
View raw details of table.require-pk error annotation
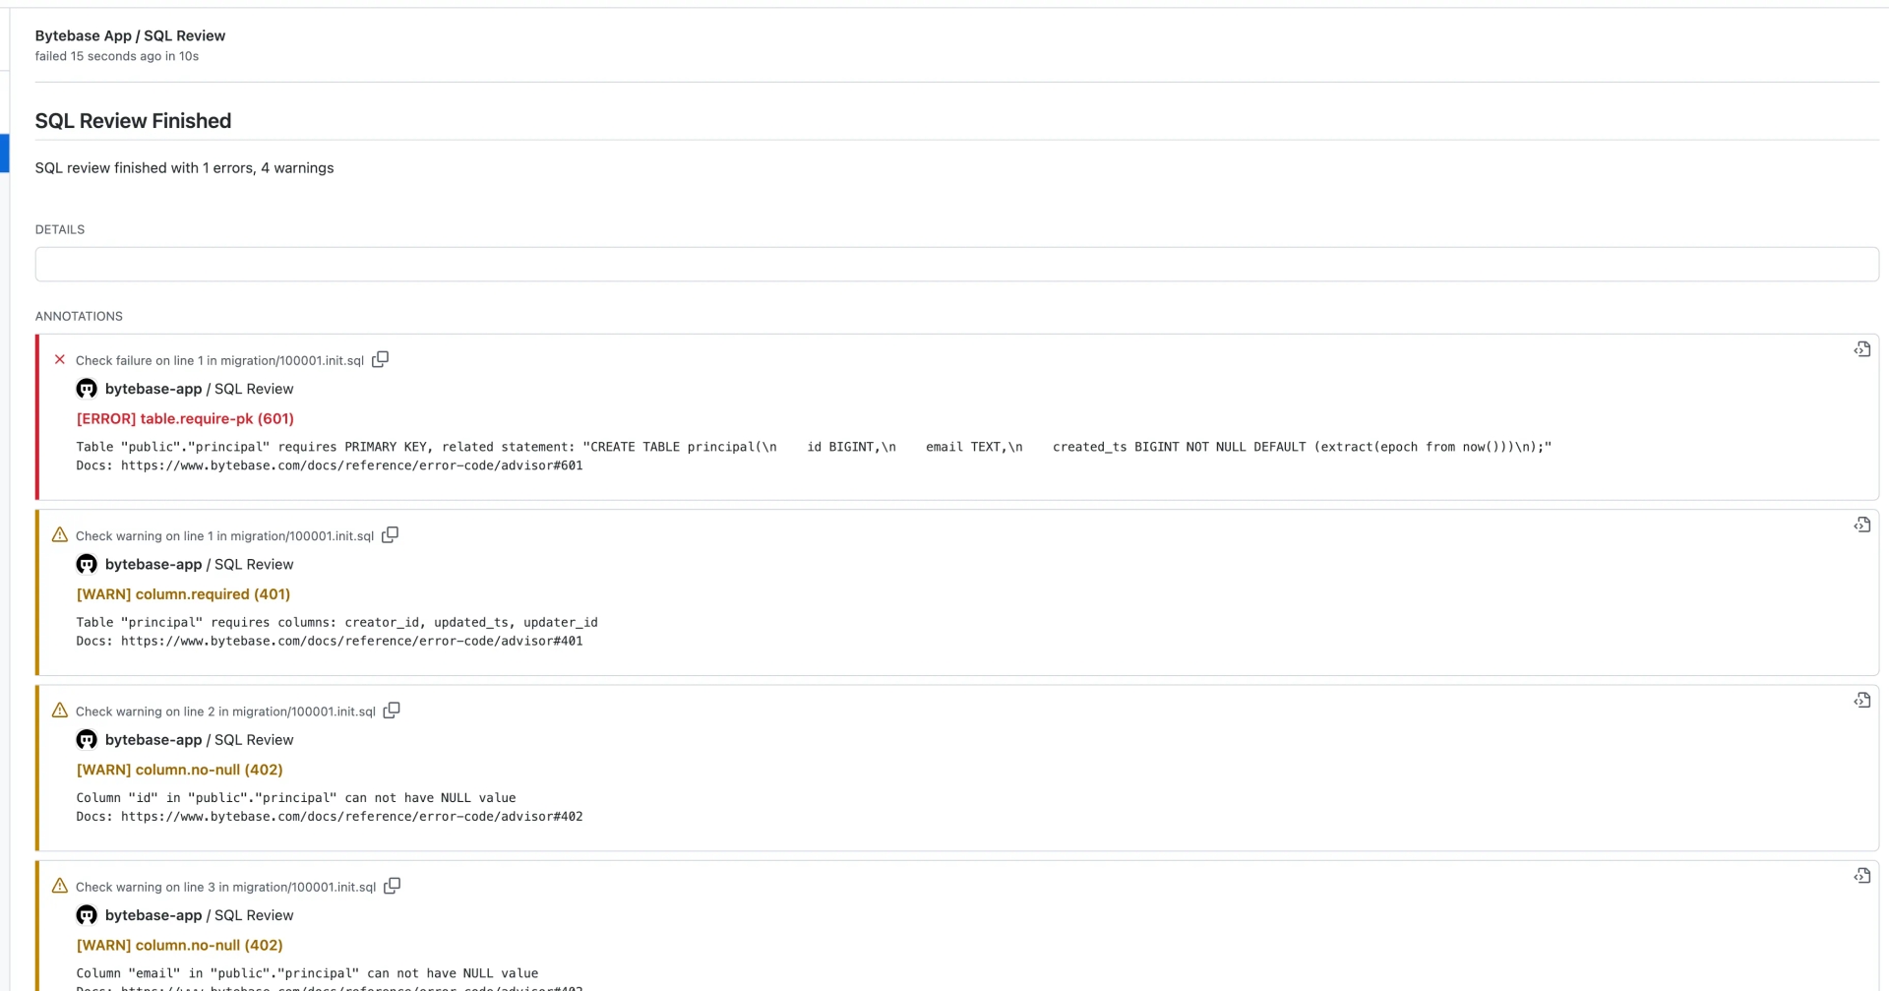(1862, 349)
